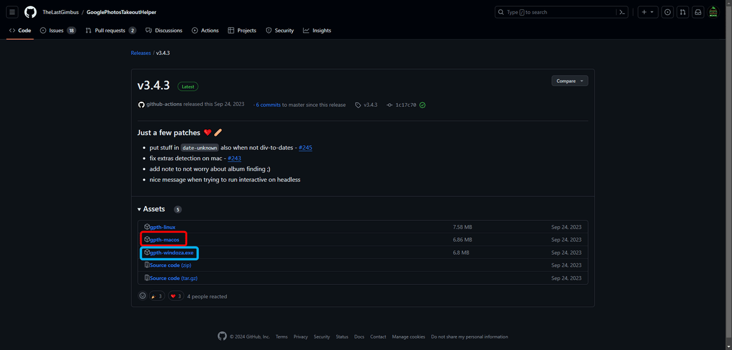Click the commit icon beside 1c17c70
This screenshot has width=732, height=350.
pyautogui.click(x=390, y=105)
